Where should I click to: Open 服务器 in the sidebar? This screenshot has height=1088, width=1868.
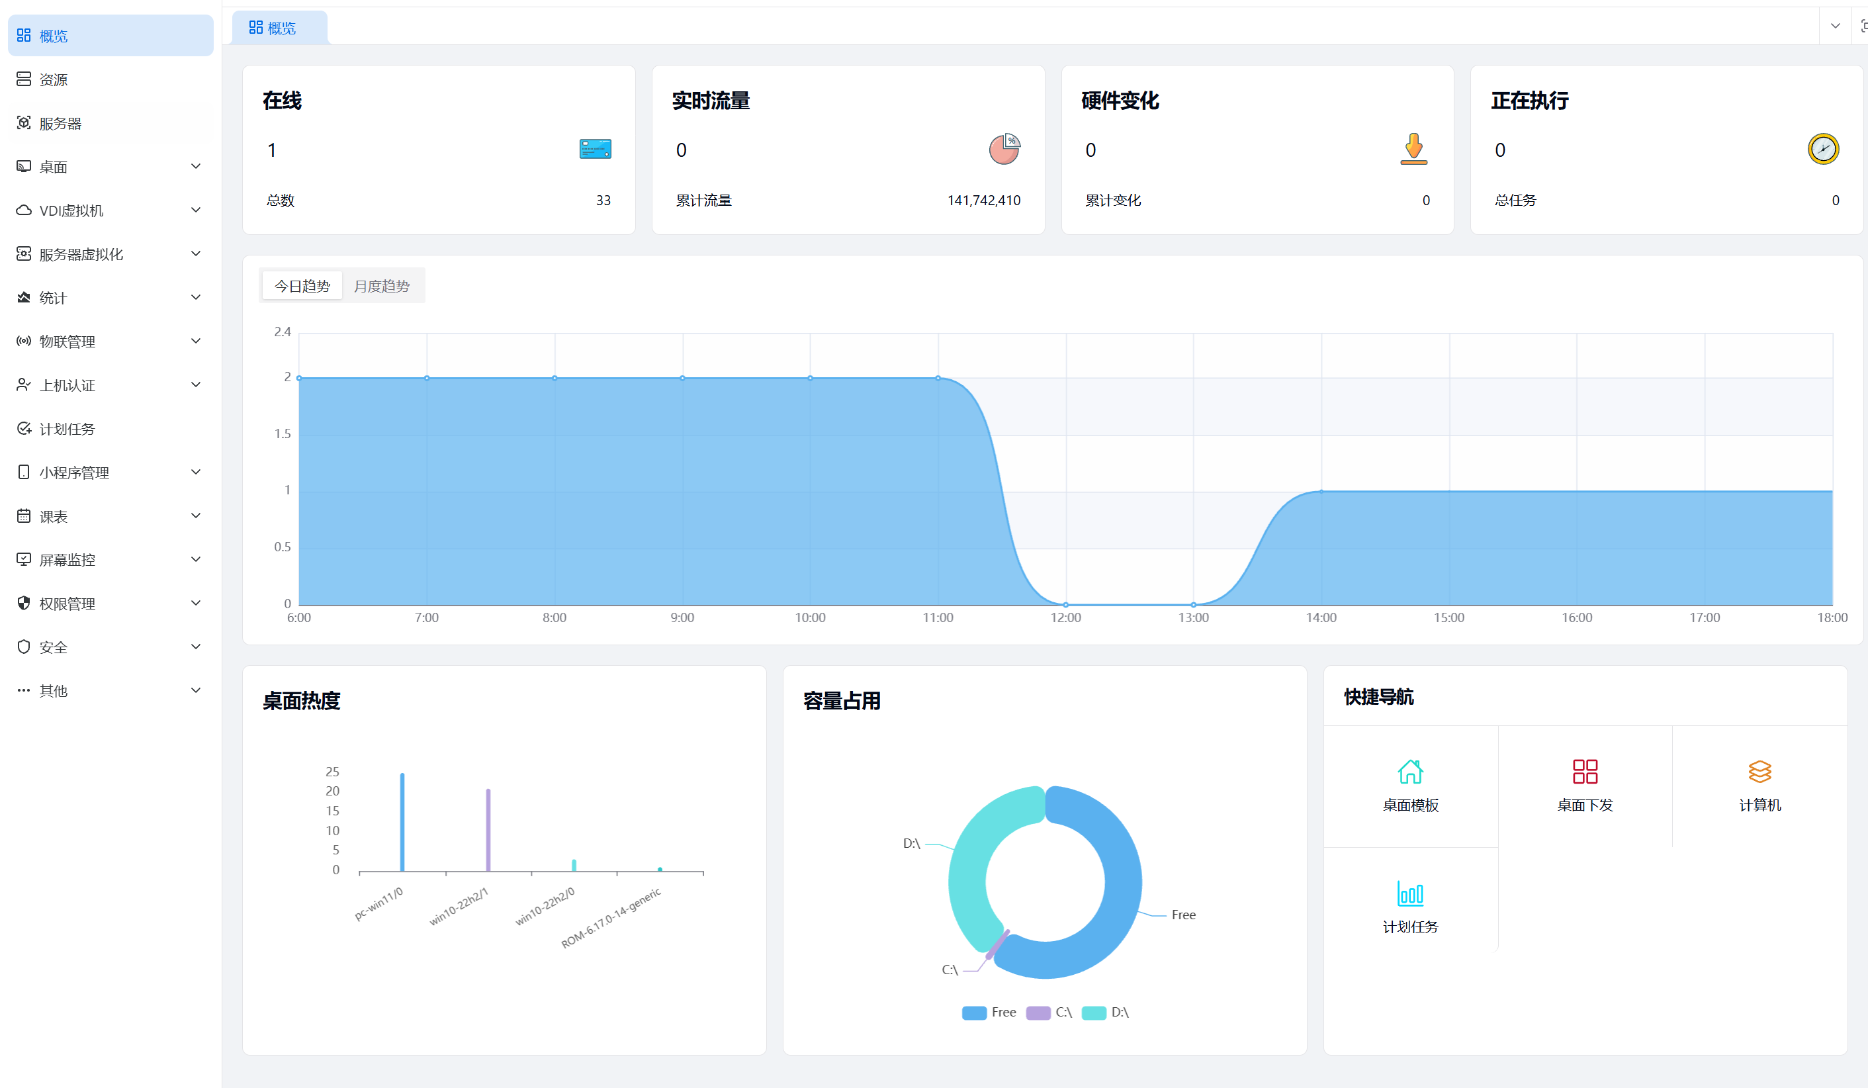[60, 123]
